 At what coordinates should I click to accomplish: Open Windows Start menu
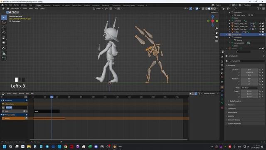pos(5,147)
